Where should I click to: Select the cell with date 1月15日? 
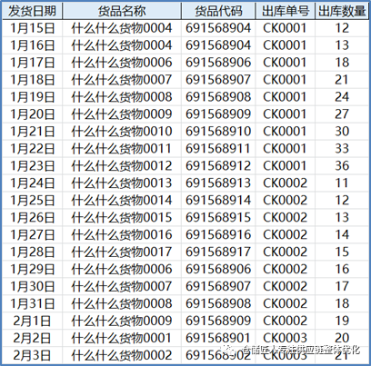point(32,28)
